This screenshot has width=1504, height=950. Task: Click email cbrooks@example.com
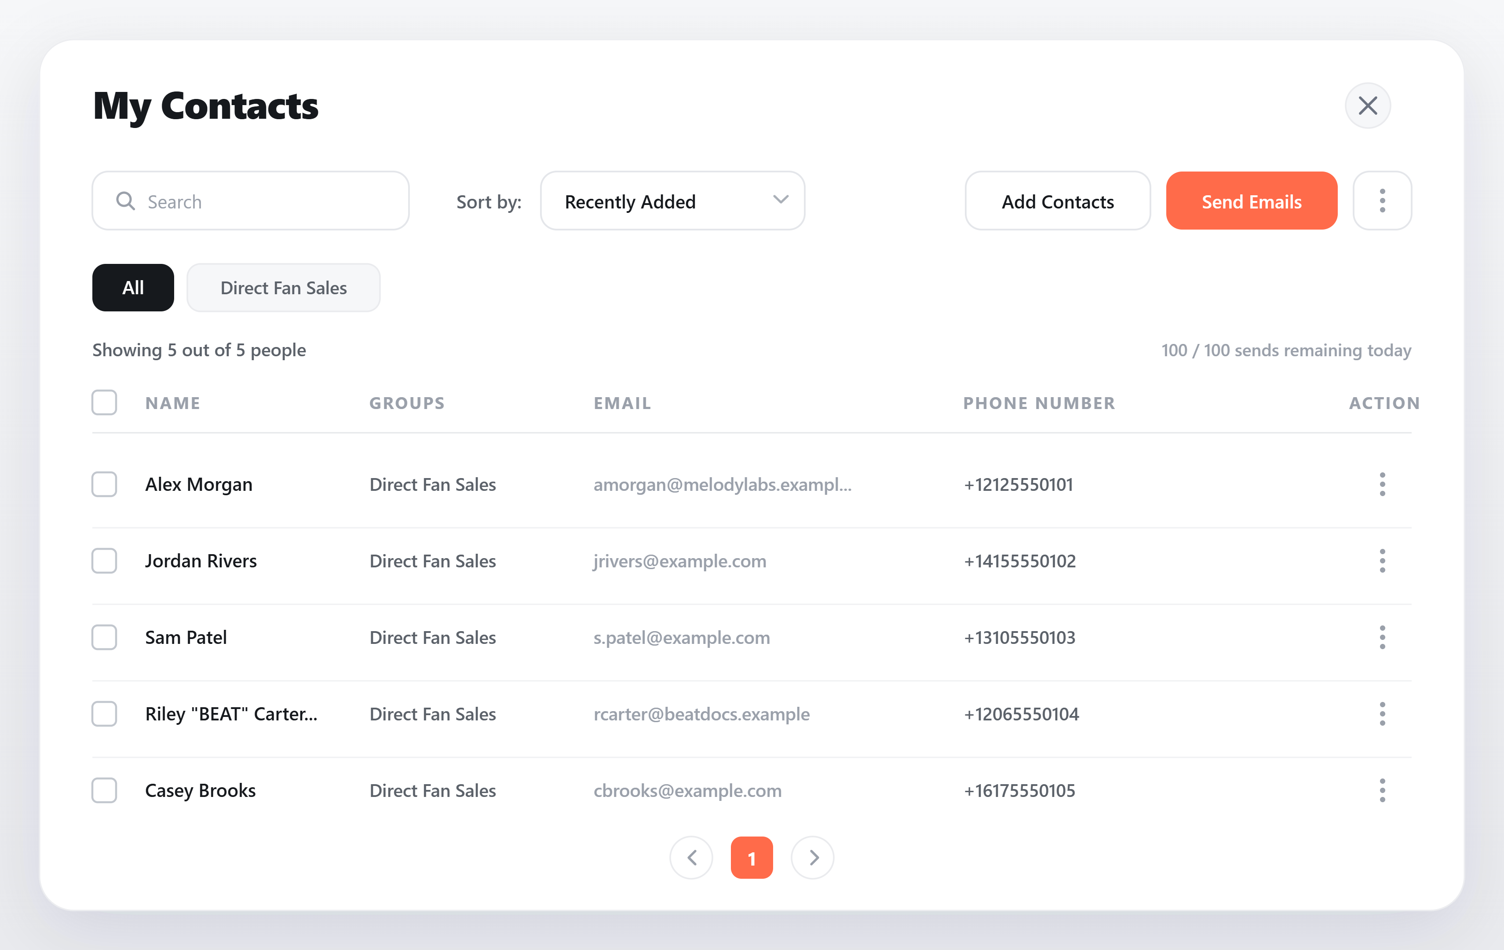point(687,791)
